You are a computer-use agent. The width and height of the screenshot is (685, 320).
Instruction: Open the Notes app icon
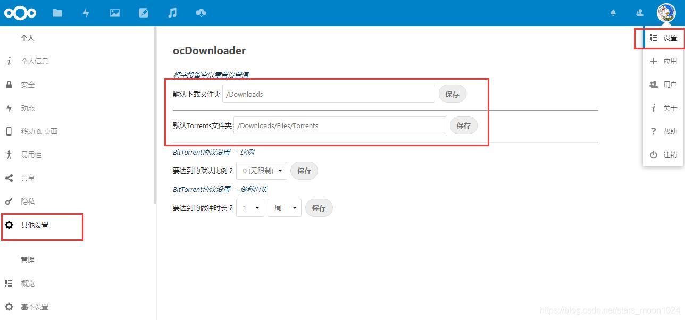[x=143, y=12]
